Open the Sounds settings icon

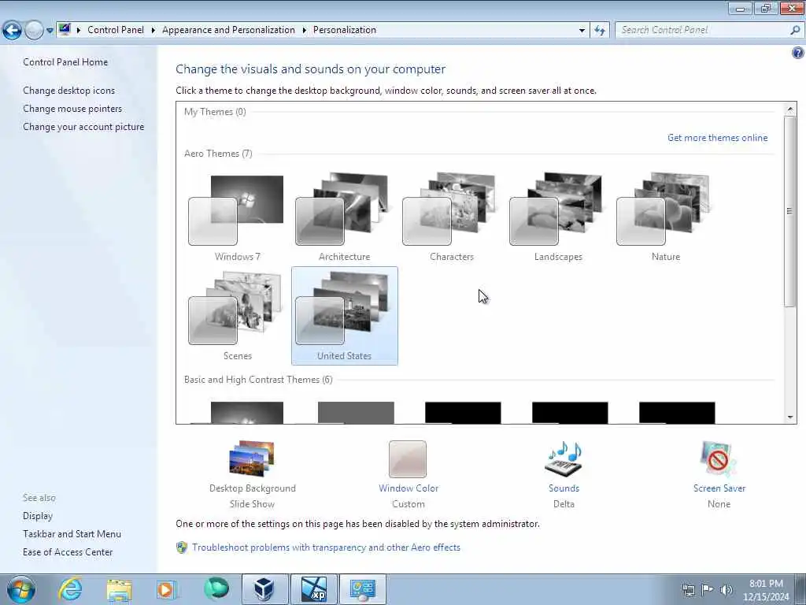pyautogui.click(x=564, y=459)
